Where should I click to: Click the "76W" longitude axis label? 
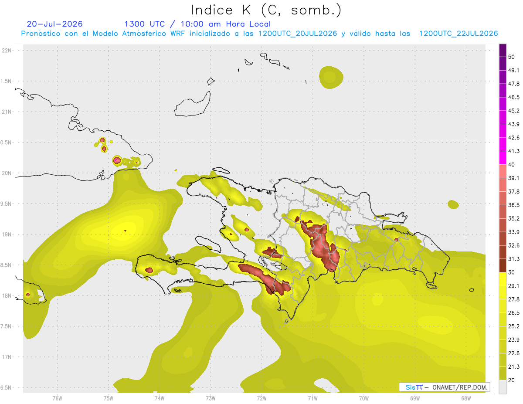pyautogui.click(x=57, y=398)
